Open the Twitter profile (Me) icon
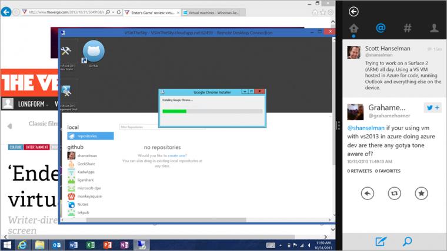This screenshot has width=447, height=251. tap(434, 28)
